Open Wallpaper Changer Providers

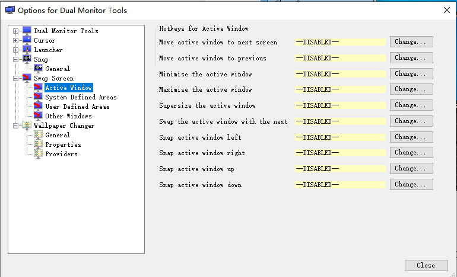(62, 154)
